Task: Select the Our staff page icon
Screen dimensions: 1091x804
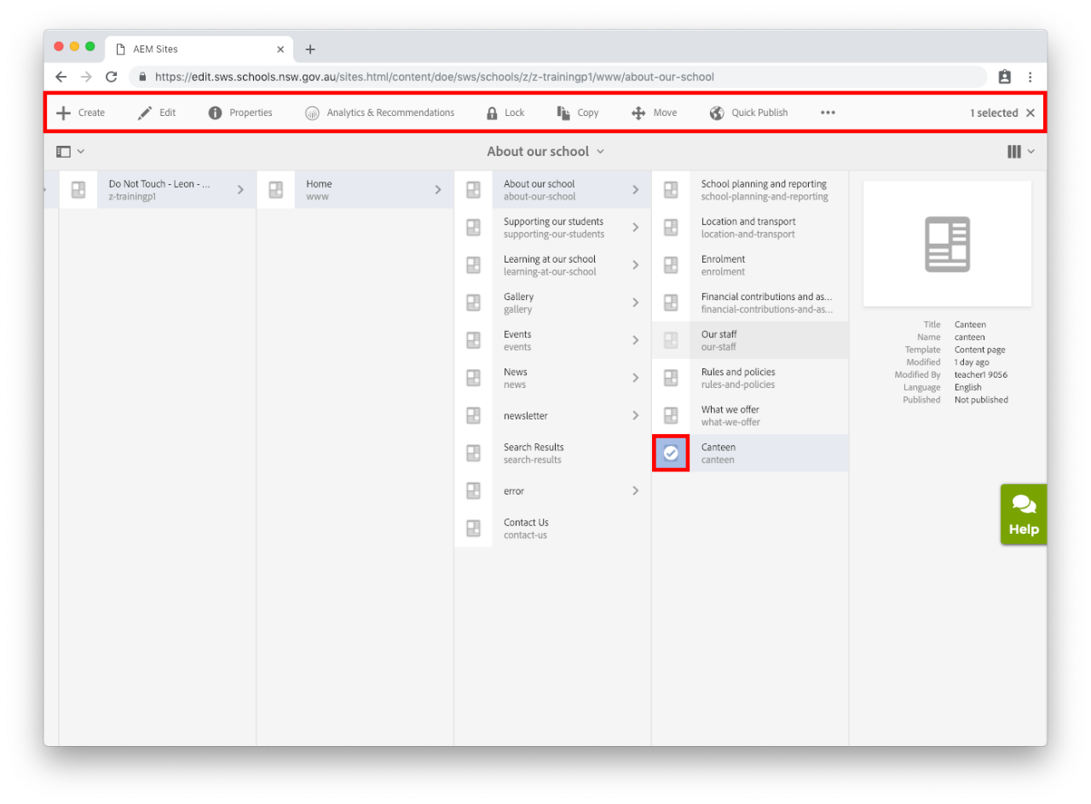Action: pyautogui.click(x=671, y=340)
